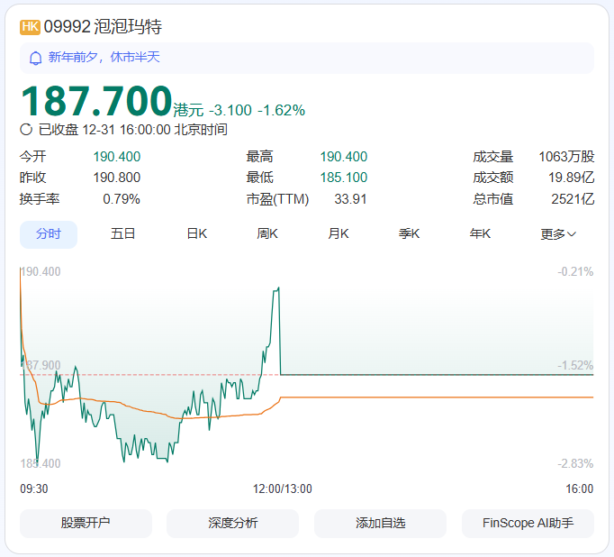614x557 pixels.
Task: Select the 季K quarterly tab
Action: [410, 234]
